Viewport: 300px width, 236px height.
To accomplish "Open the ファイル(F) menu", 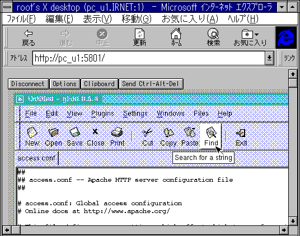I will point(21,18).
